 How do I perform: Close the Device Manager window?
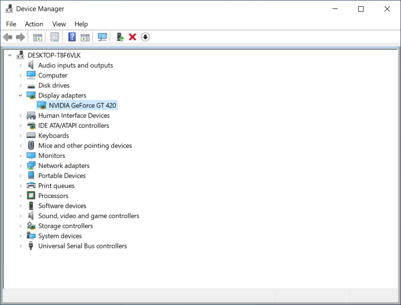pos(387,9)
